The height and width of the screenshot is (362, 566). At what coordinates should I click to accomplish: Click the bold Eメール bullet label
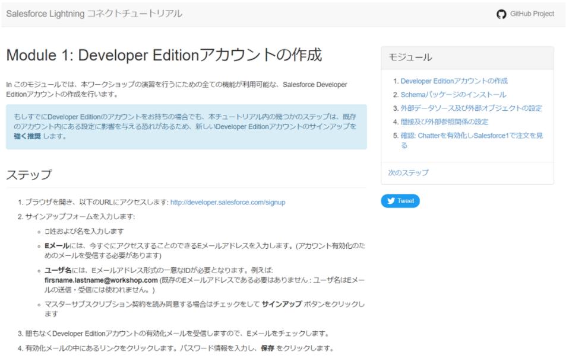click(57, 246)
